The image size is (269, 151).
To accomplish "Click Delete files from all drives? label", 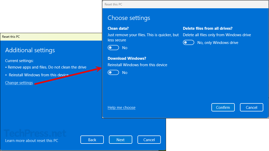I will pyautogui.click(x=208, y=28).
